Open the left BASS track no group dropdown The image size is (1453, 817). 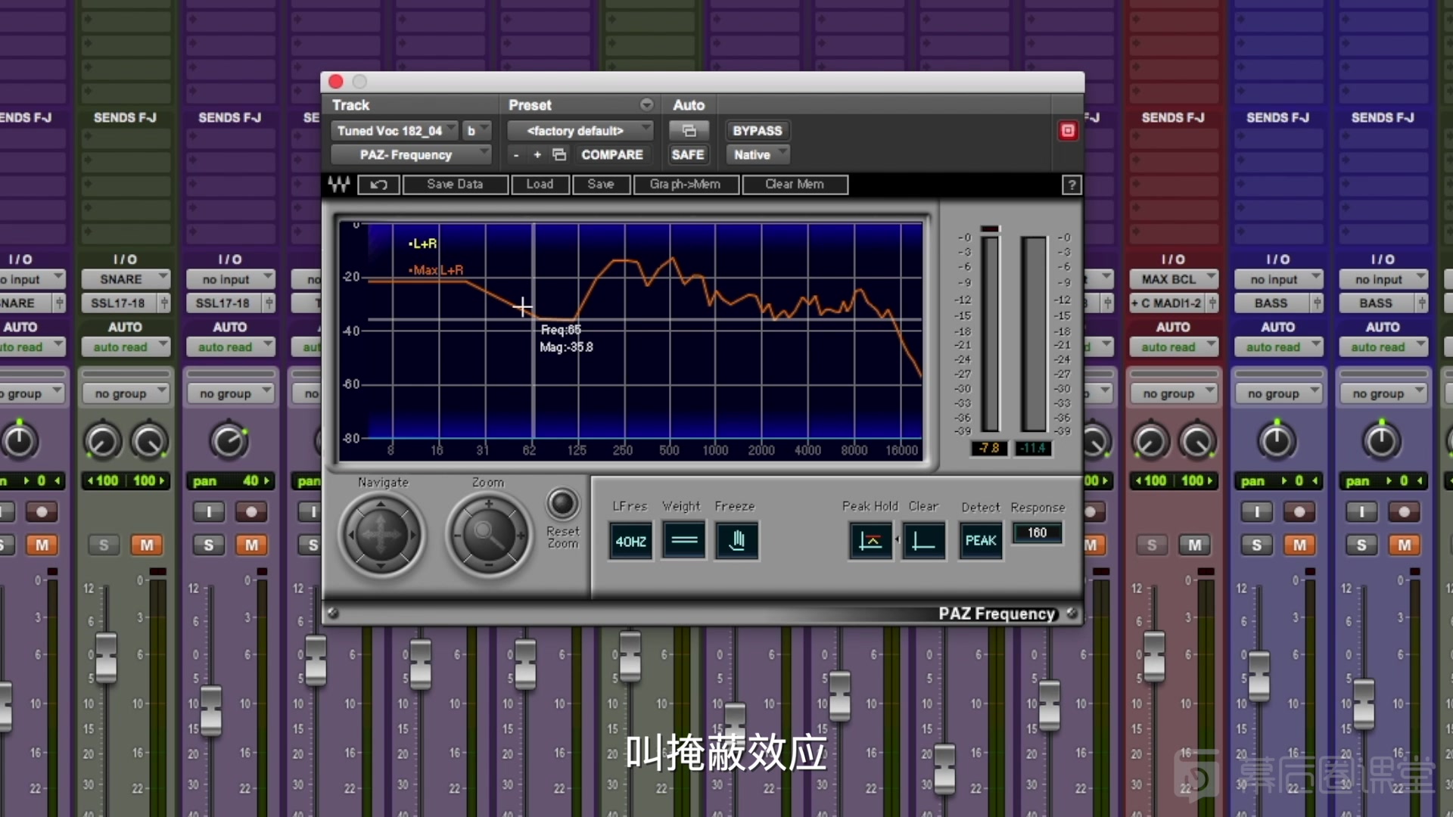click(x=1278, y=394)
